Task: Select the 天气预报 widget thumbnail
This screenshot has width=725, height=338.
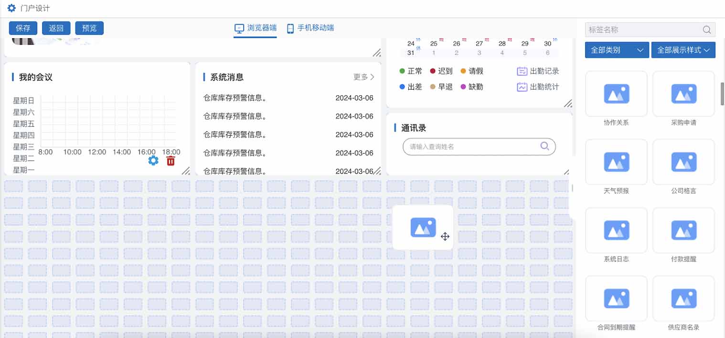Action: click(x=616, y=162)
